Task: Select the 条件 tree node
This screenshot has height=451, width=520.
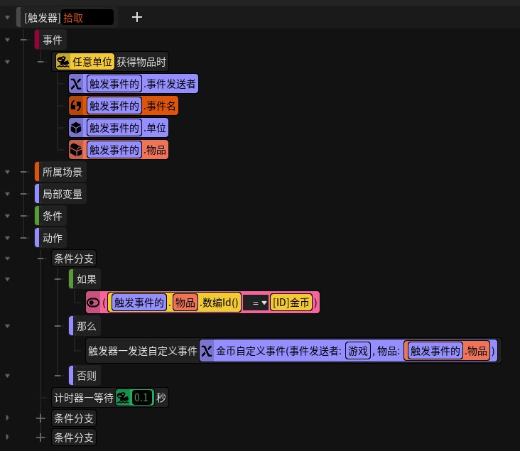Action: [x=50, y=216]
